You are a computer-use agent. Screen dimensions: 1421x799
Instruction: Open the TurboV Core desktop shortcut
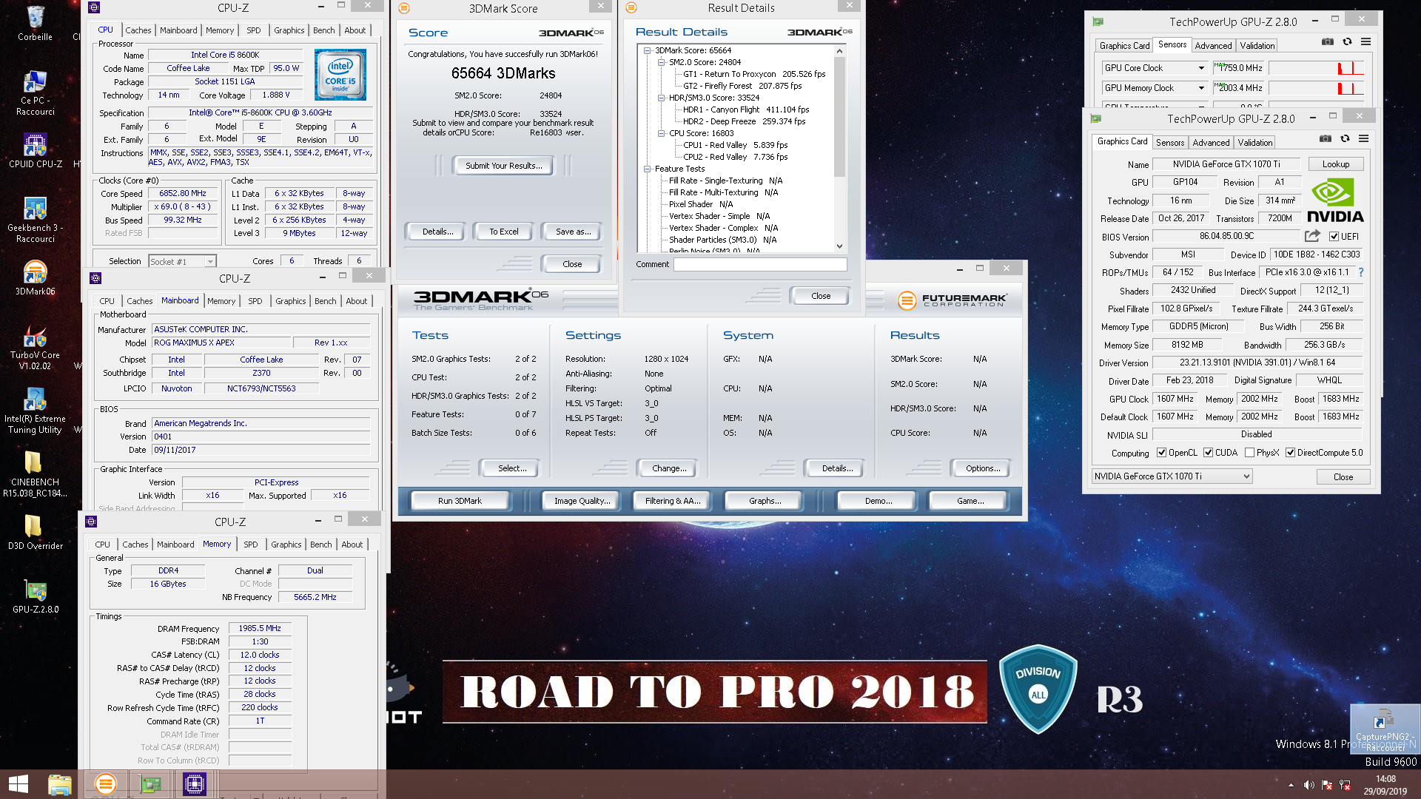[35, 348]
